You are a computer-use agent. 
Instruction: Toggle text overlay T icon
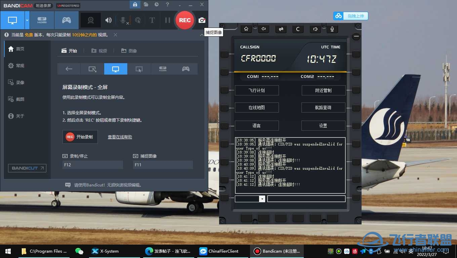click(x=152, y=20)
